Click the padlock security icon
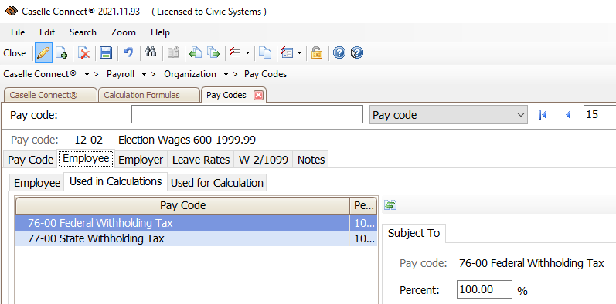This screenshot has width=616, height=304. pyautogui.click(x=317, y=52)
